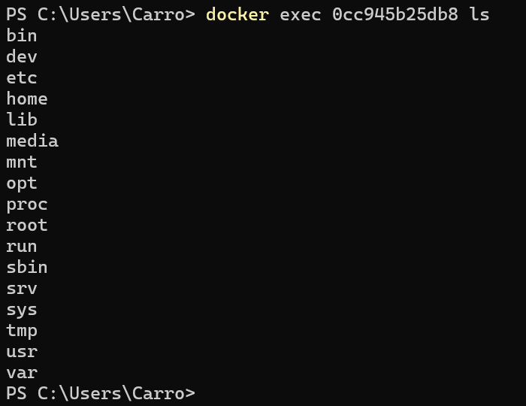
Task: Click the 'bin' directory output line
Action: click(22, 35)
